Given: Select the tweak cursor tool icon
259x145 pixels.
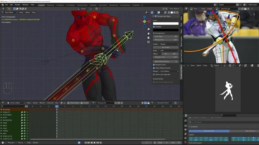Looking at the screenshot, I should click(9, 9).
